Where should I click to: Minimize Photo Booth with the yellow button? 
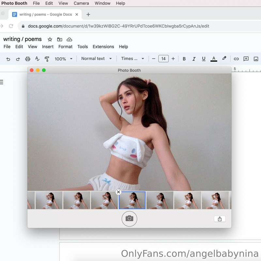pos(38,70)
